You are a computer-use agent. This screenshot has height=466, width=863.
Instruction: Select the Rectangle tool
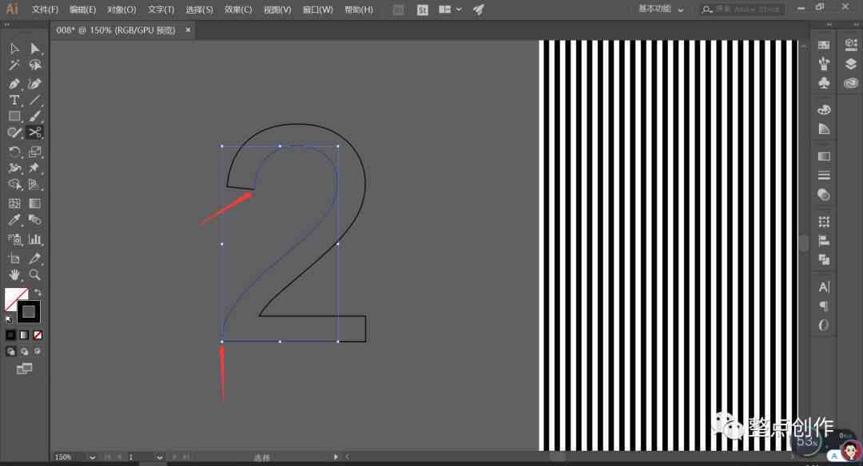pos(14,116)
